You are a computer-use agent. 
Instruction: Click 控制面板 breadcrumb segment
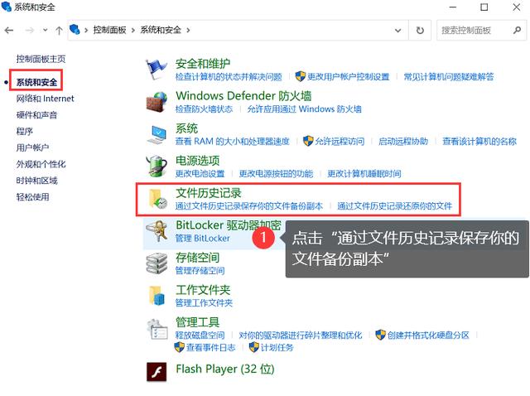[x=109, y=31]
